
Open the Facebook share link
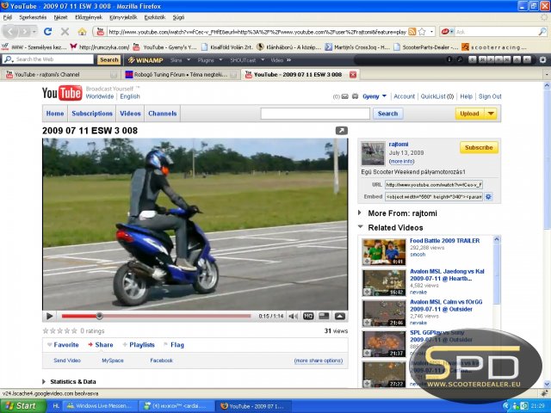(161, 361)
